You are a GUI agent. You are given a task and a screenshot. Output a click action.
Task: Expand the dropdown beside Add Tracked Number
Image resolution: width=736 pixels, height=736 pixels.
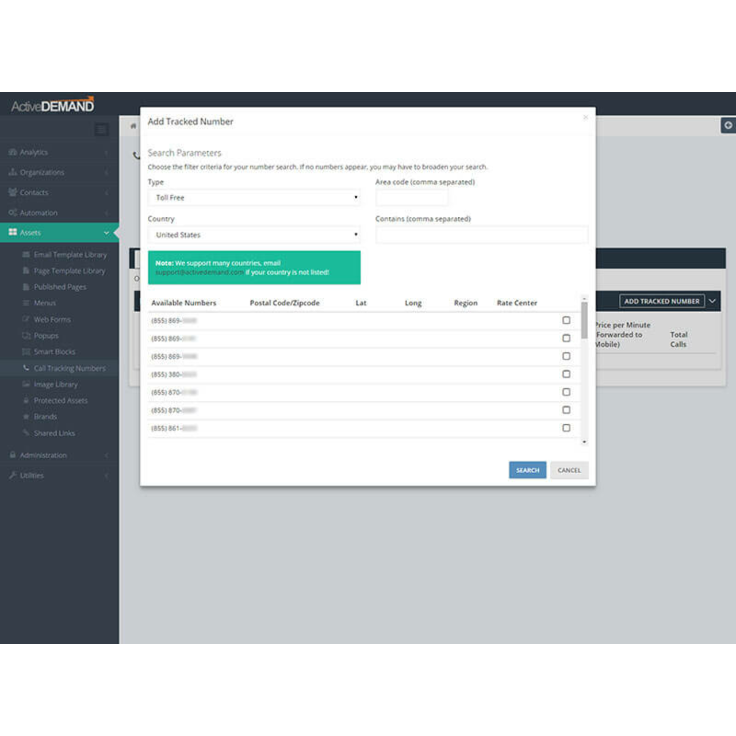coord(712,301)
